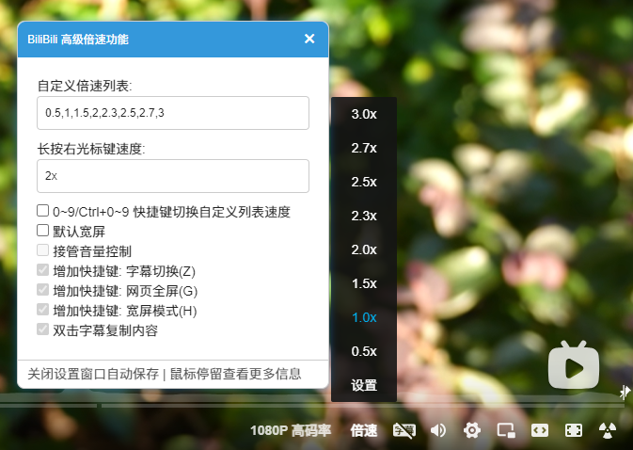This screenshot has width=633, height=450.
Task: Select 2.7x playback speed
Action: pos(364,148)
